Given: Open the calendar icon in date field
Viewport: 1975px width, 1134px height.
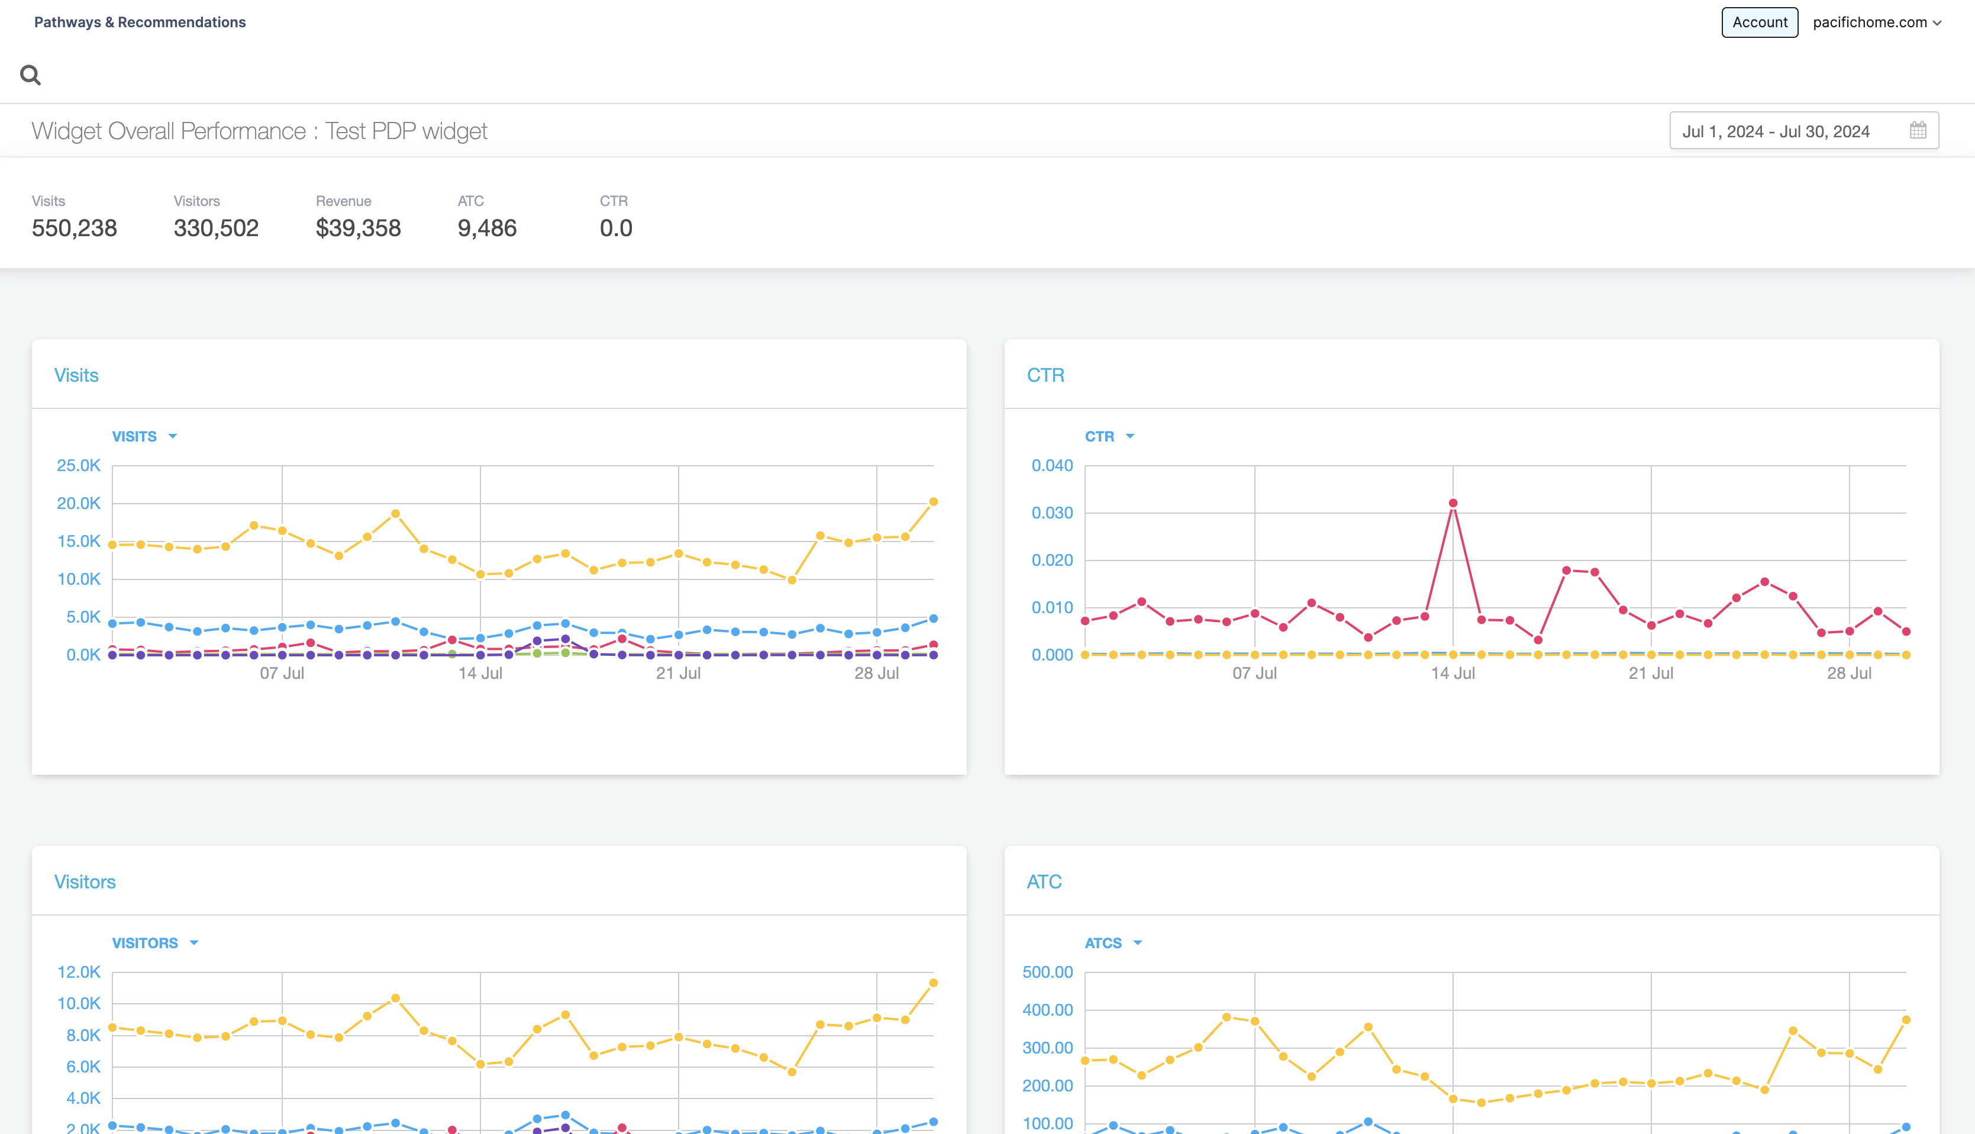Looking at the screenshot, I should coord(1918,131).
